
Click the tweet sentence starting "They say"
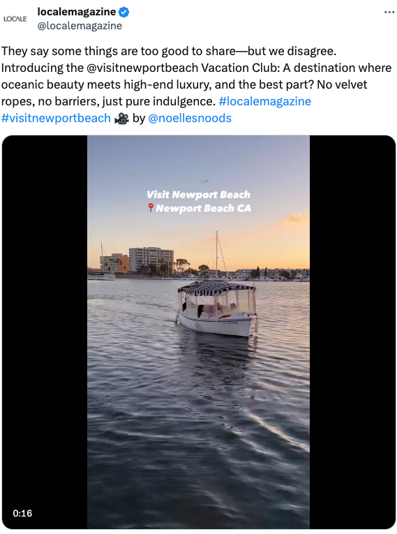click(x=169, y=51)
